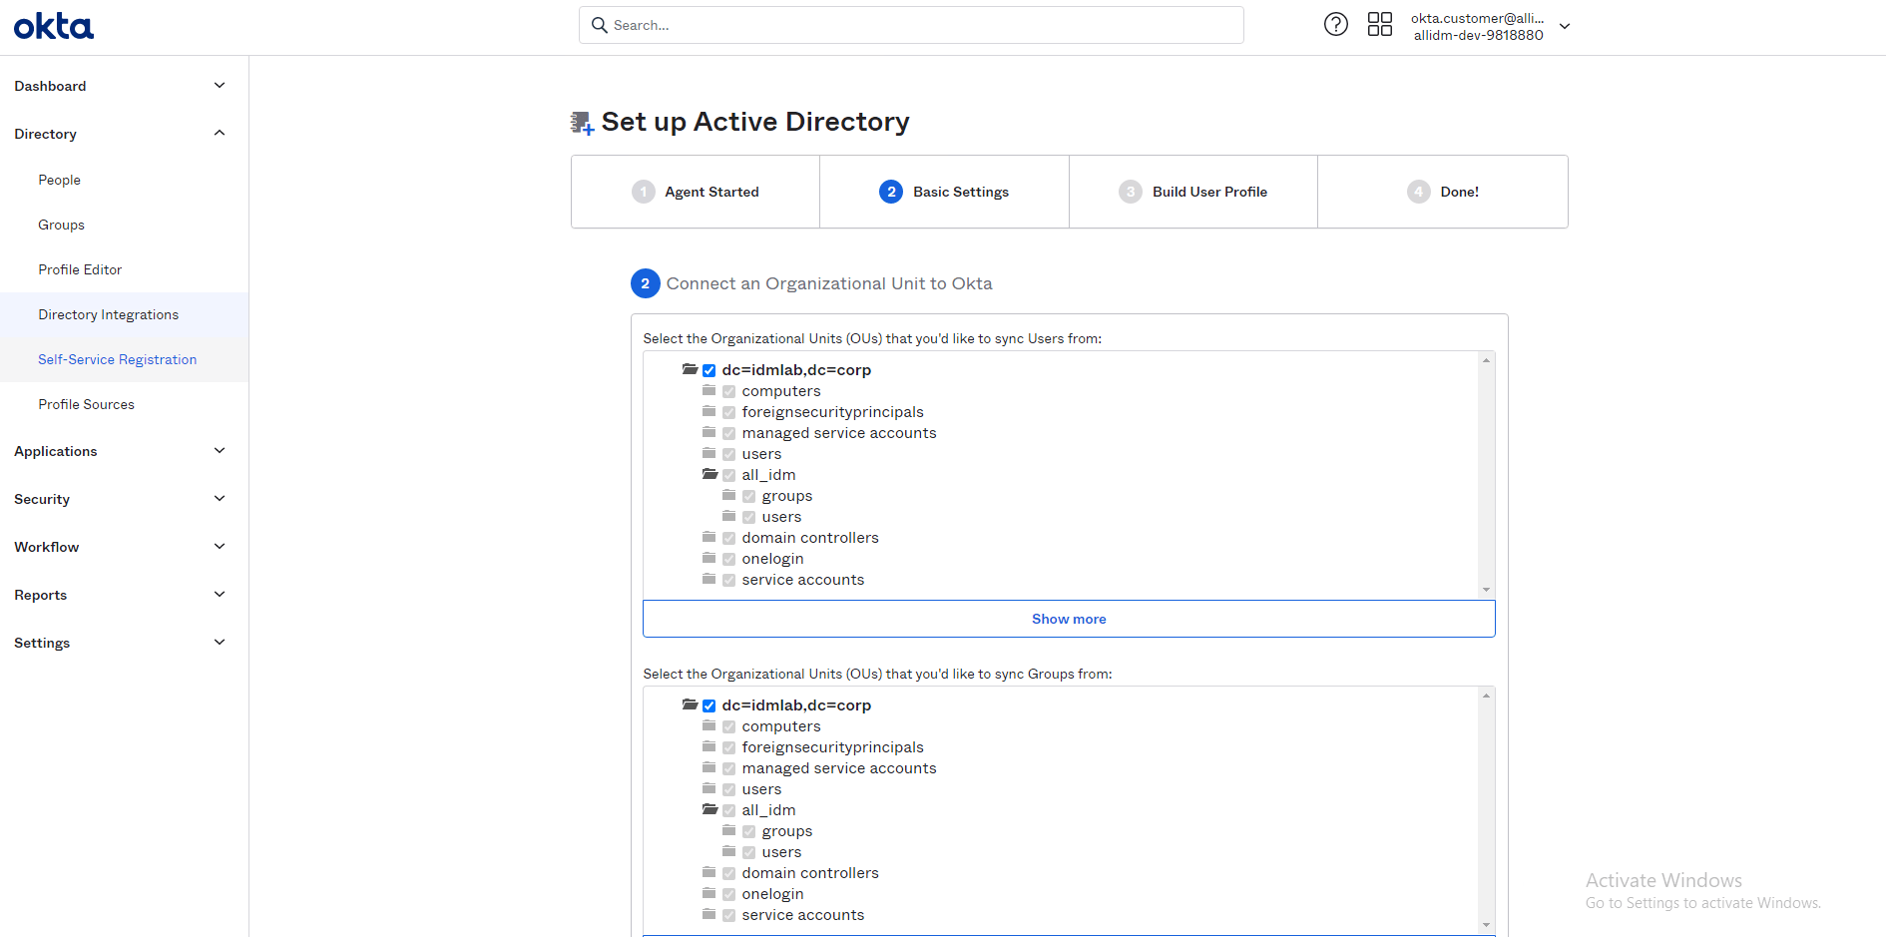Collapse dc=idmlab,dc=corp open folder in Groups sync tree
1886x937 pixels.
click(690, 704)
